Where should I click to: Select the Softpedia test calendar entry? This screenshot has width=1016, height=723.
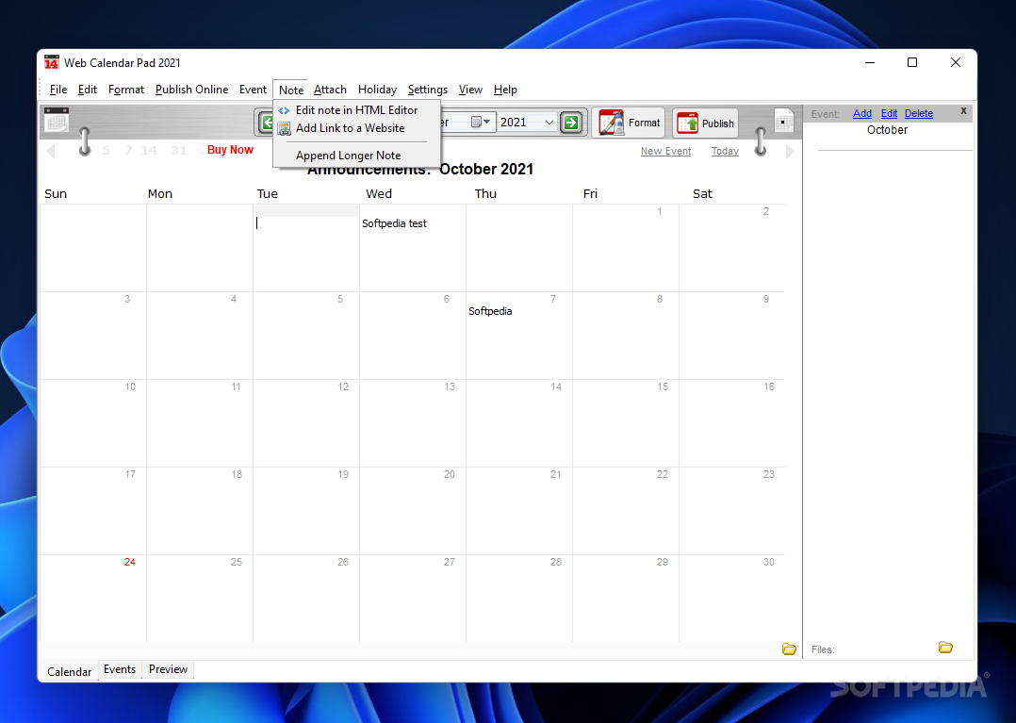[x=394, y=223]
